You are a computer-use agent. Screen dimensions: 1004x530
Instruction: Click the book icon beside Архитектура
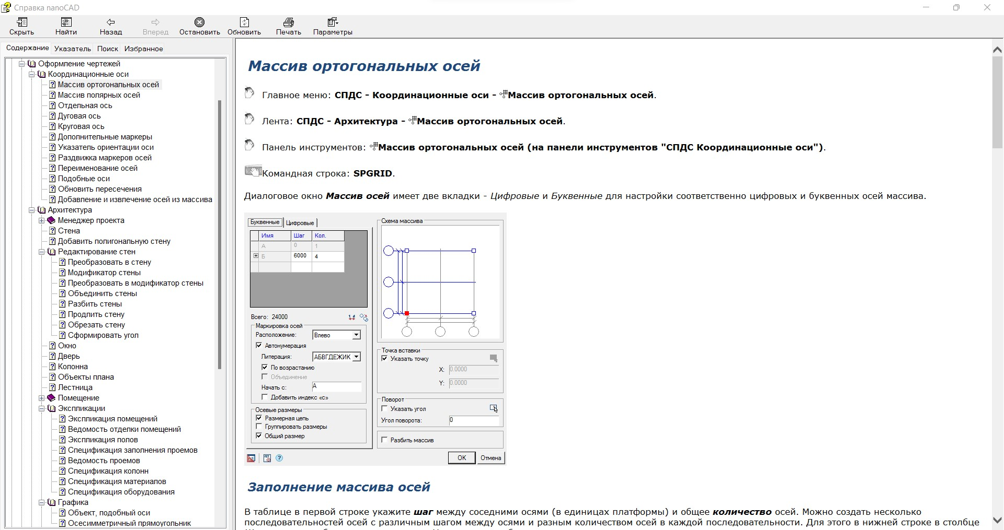tap(42, 210)
